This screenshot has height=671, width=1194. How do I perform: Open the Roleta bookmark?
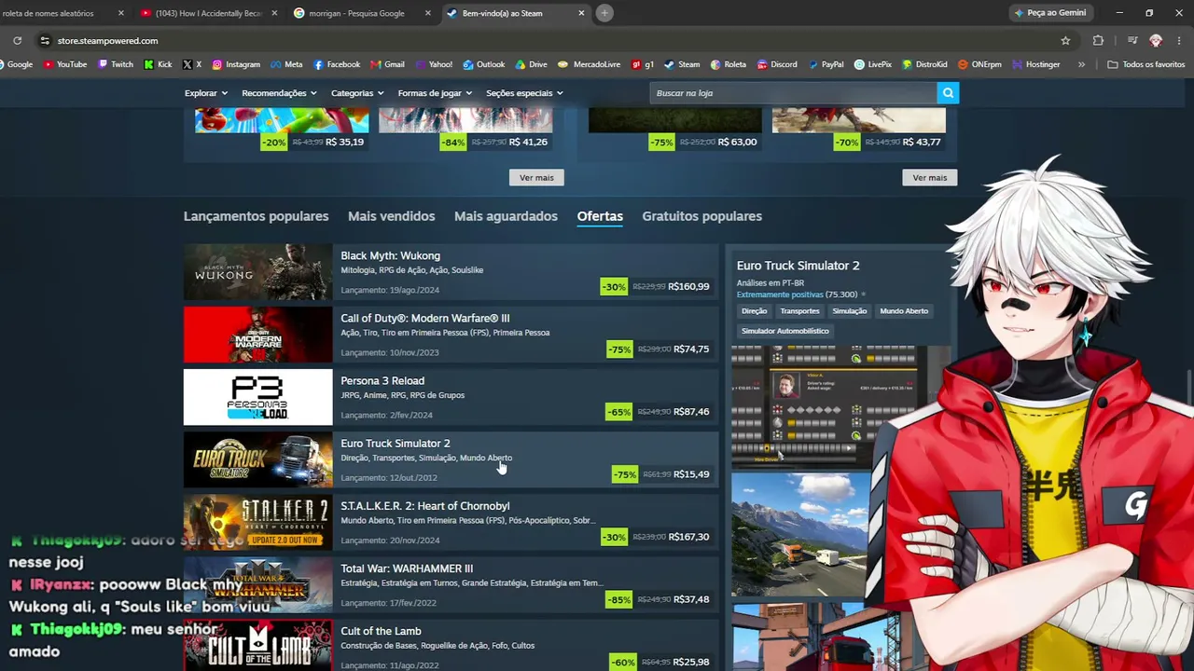728,64
